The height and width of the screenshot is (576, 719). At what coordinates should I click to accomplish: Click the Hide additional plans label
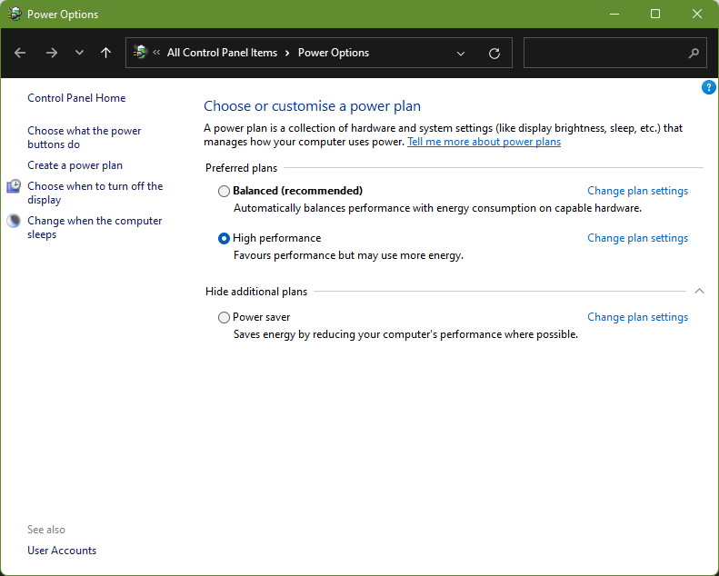point(256,292)
